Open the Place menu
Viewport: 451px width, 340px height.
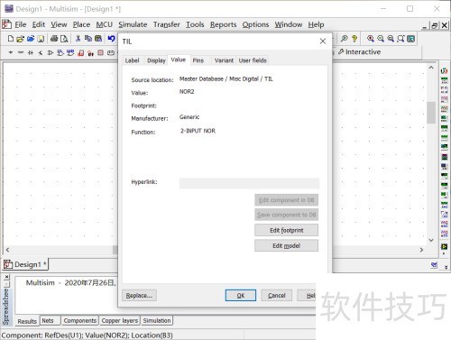[81, 24]
